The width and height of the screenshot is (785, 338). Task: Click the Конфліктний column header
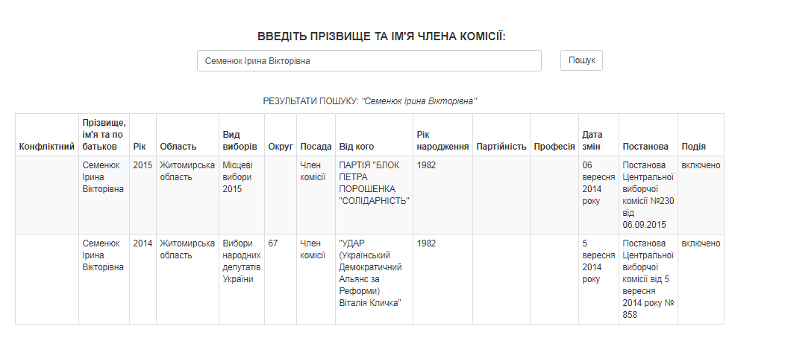tap(47, 146)
